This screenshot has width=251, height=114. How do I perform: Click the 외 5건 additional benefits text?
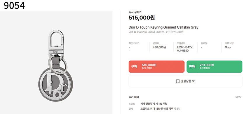[x=177, y=109]
